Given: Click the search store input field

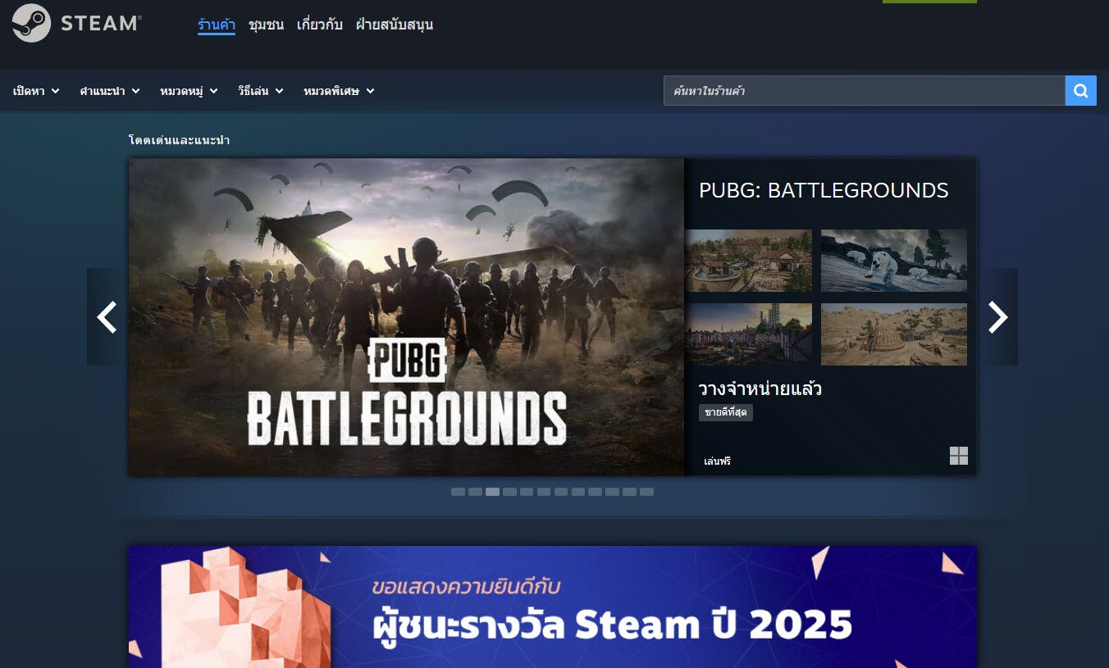Looking at the screenshot, I should (863, 91).
